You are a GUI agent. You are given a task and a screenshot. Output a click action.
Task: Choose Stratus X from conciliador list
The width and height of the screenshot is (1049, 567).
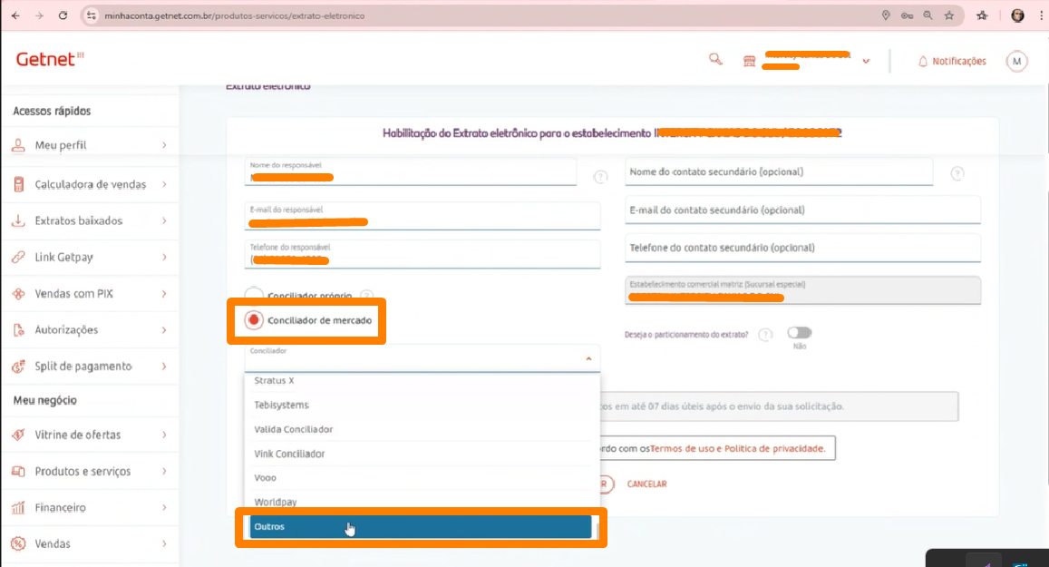point(423,380)
